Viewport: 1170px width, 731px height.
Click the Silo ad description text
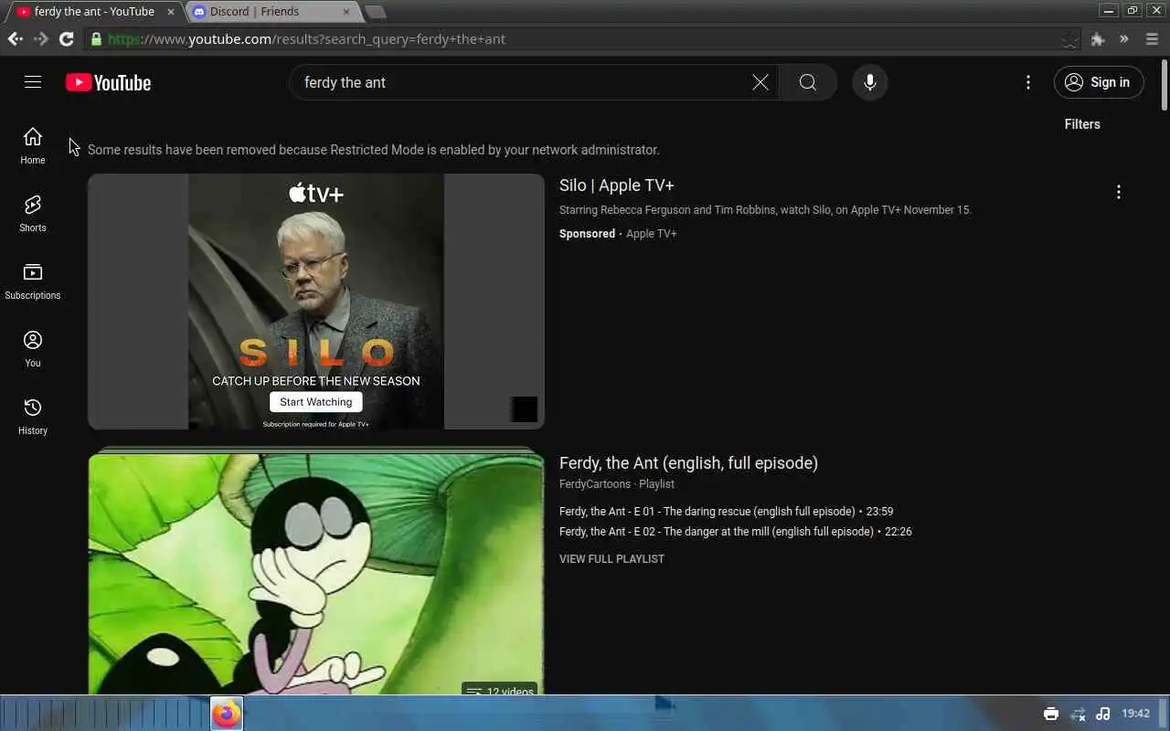765,210
